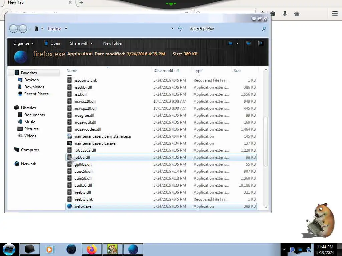This screenshot has width=342, height=256.
Task: Select Downloads in navigation pane
Action: coord(34,87)
